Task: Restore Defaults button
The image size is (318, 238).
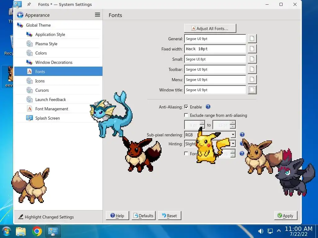Action: [143, 216]
